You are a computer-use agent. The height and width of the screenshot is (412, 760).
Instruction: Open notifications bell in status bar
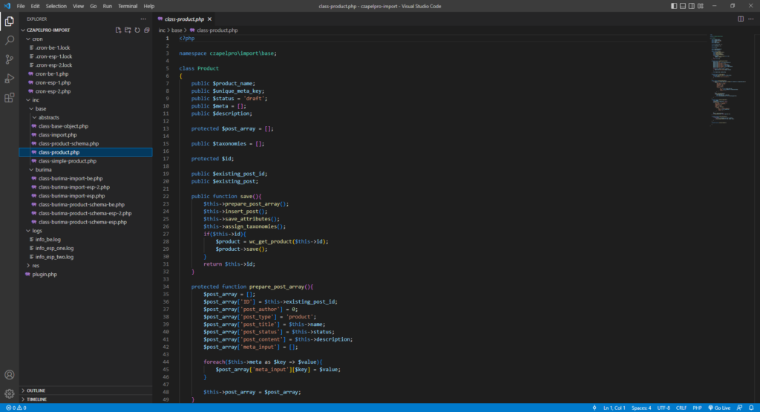coord(751,408)
